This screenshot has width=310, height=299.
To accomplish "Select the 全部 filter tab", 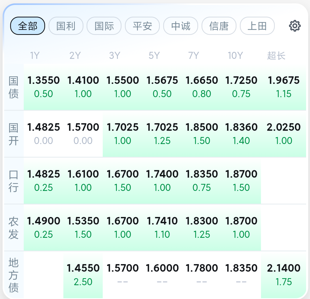I will [x=28, y=26].
